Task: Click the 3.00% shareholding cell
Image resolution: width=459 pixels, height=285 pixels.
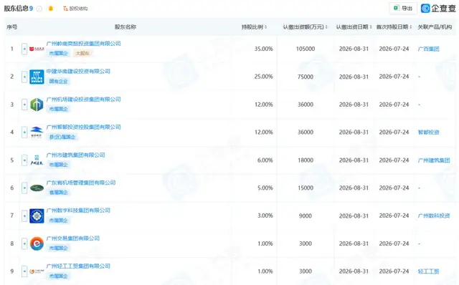Action: pos(265,216)
